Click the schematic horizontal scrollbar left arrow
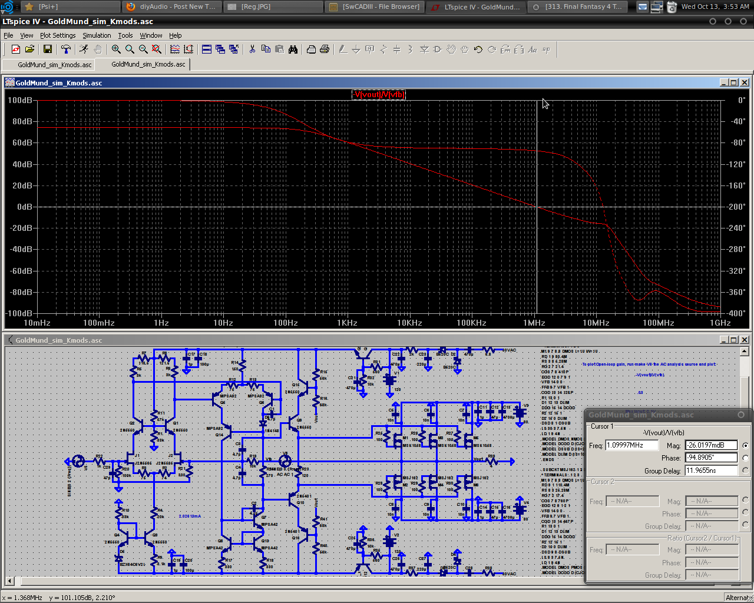Viewport: 754px width, 603px height. [x=9, y=582]
